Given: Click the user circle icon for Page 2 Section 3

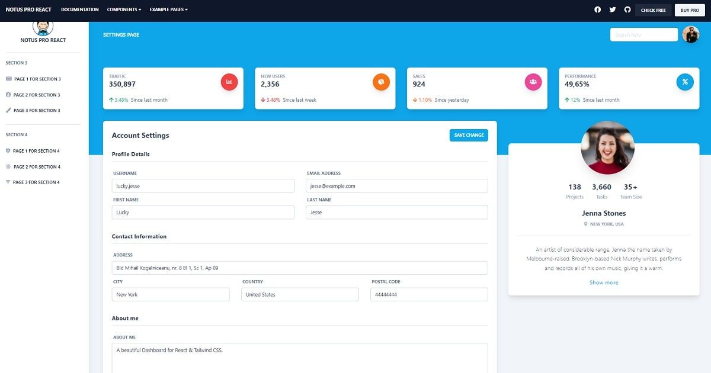Looking at the screenshot, I should (8, 94).
